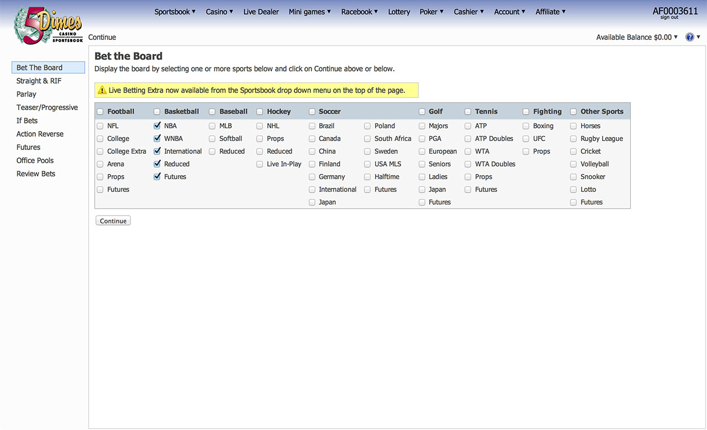Uncheck the WNBA checkbox
This screenshot has height=430, width=707.
click(157, 139)
